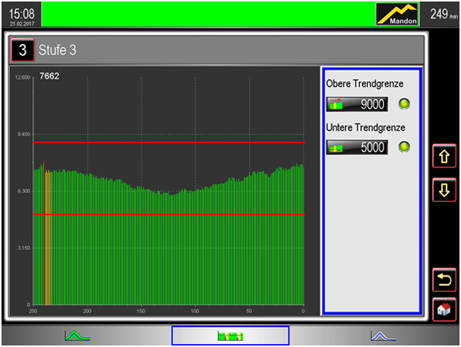Click the return back arrow button

pyautogui.click(x=444, y=278)
